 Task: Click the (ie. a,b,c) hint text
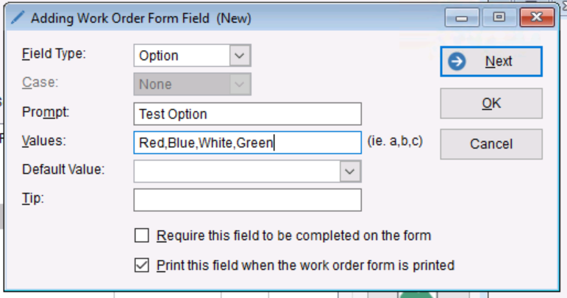click(x=394, y=141)
